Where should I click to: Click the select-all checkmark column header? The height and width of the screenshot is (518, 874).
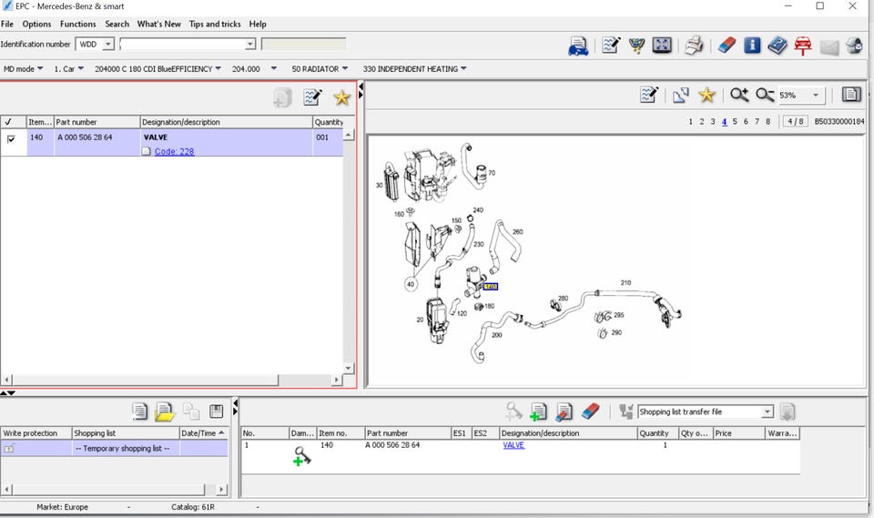(x=8, y=122)
